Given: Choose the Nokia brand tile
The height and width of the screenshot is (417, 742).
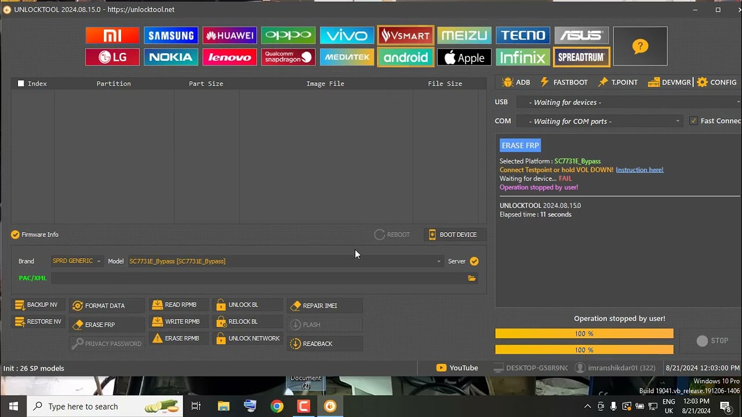Looking at the screenshot, I should tap(171, 57).
